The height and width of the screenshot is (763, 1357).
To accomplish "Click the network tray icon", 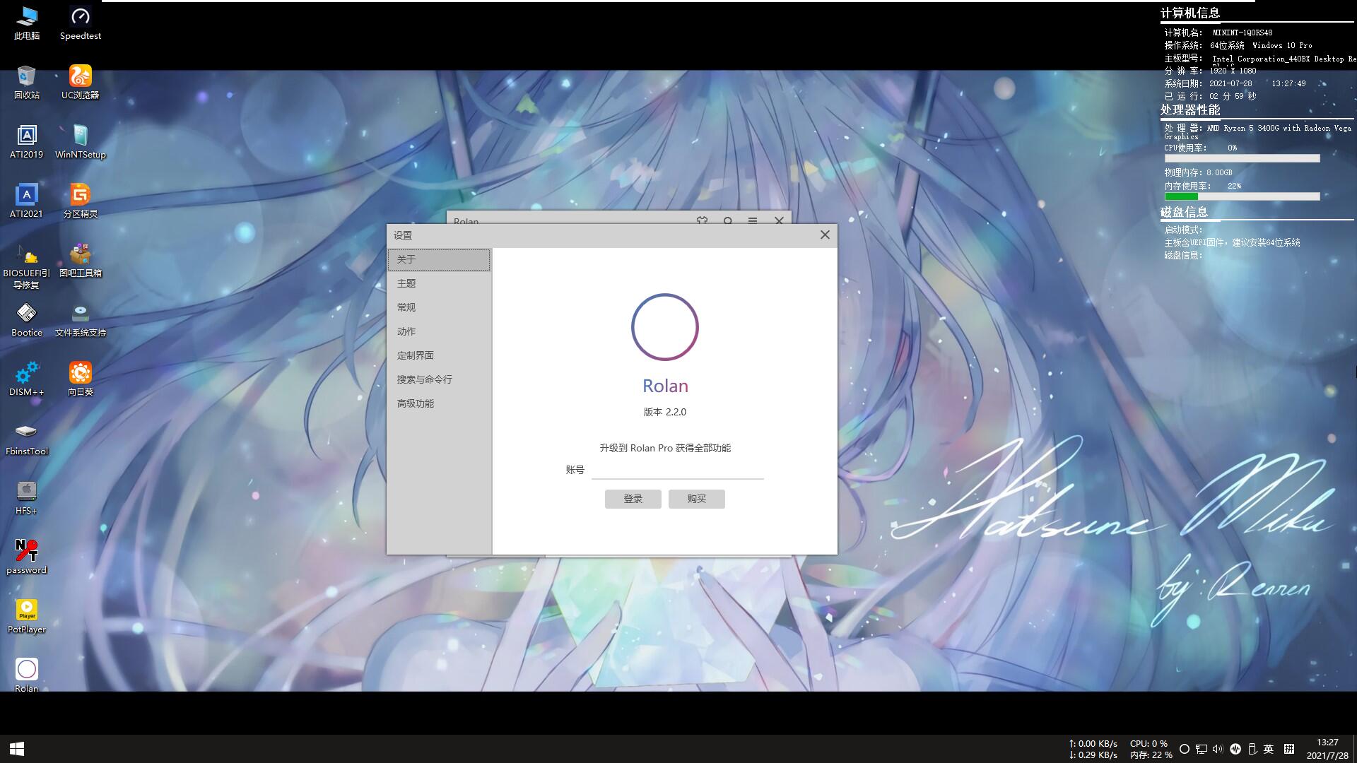I will pyautogui.click(x=1201, y=749).
